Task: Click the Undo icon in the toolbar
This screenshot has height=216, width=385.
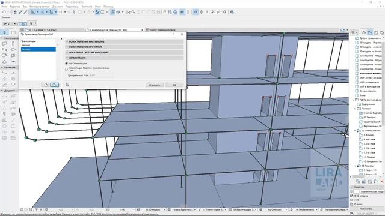Action: click(x=4, y=12)
